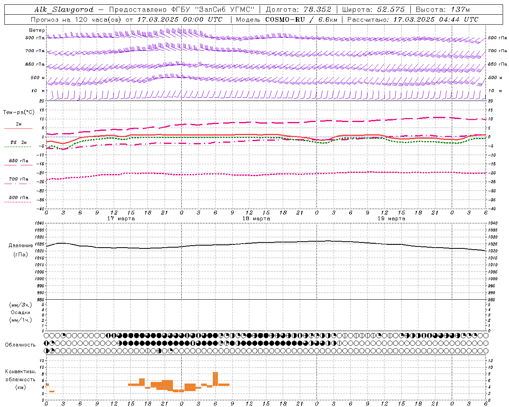Click the "Тем-ра(°C)" panel label
The height and width of the screenshot is (407, 509).
[x=19, y=112]
